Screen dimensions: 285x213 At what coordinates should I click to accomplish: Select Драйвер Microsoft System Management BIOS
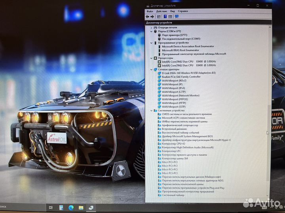coord(187,136)
